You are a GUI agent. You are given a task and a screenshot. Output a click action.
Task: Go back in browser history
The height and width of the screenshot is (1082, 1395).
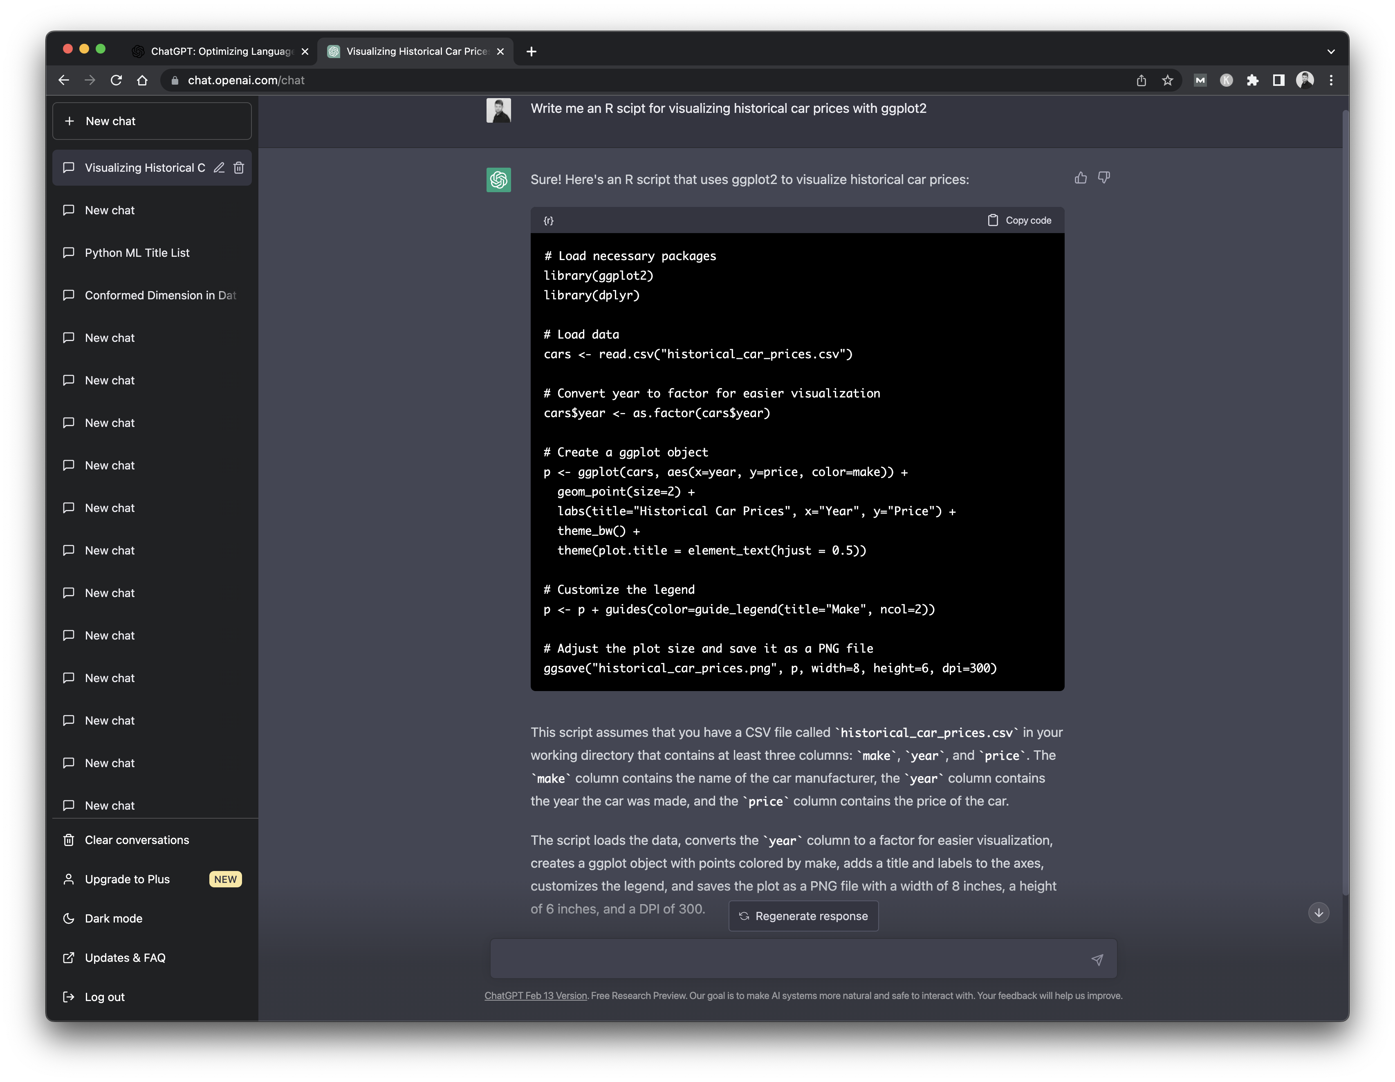point(63,81)
